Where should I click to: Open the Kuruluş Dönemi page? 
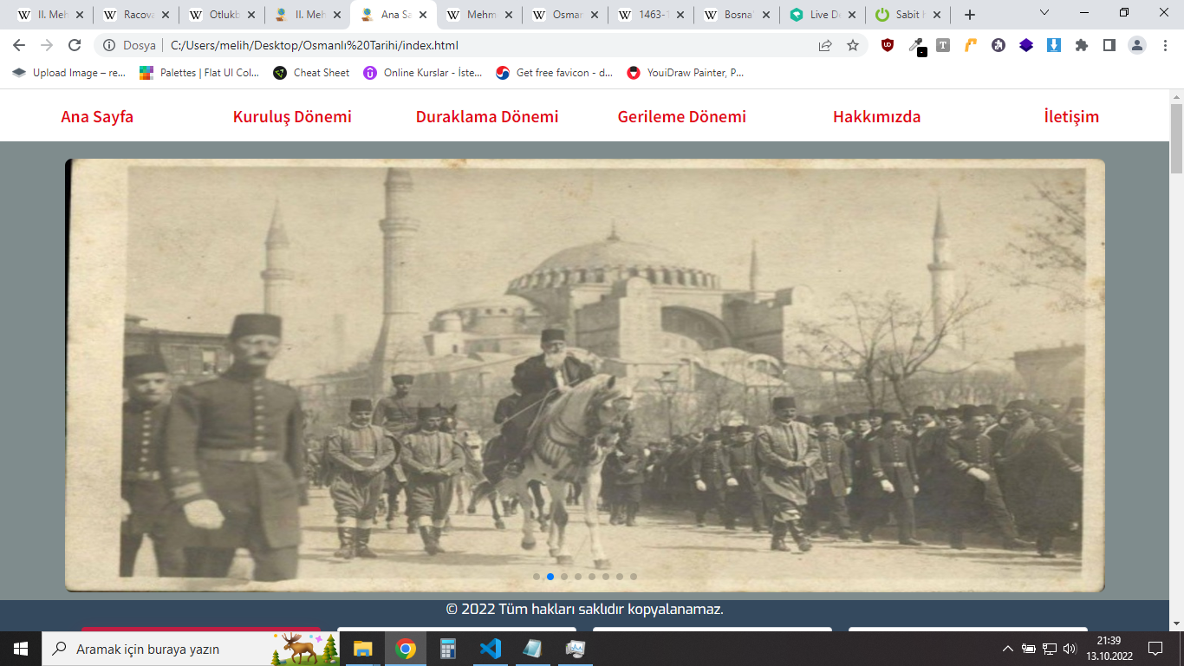coord(292,116)
